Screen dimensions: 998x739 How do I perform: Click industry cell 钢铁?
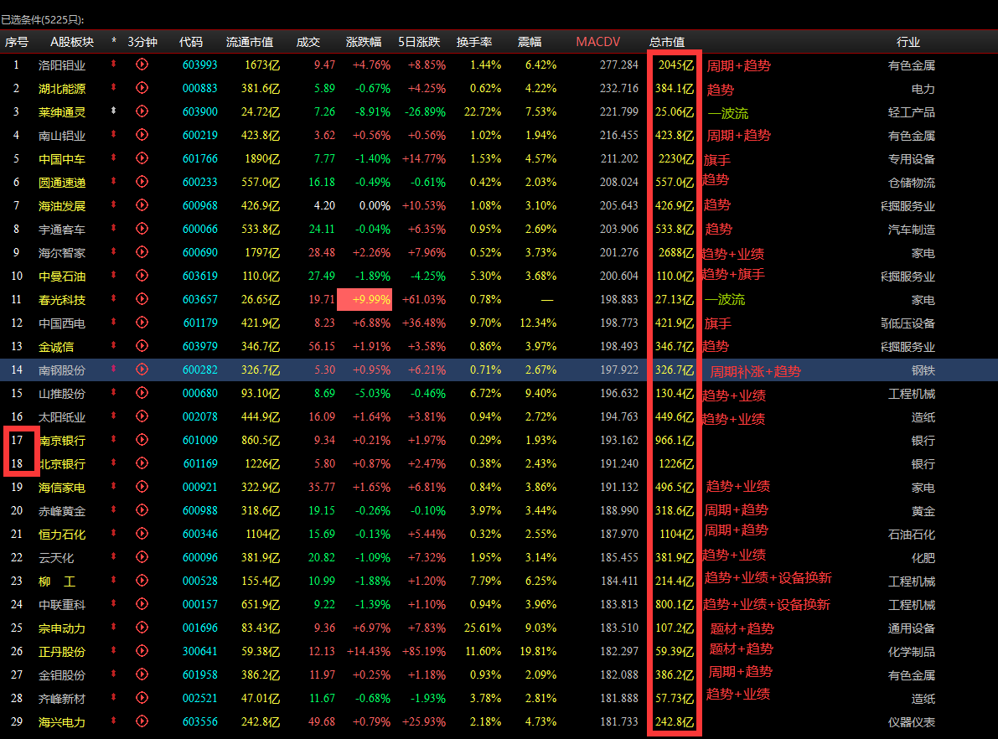pyautogui.click(x=923, y=370)
